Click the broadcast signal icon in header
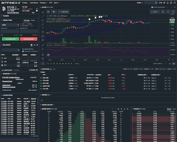The image size is (177, 142). coord(161,3)
